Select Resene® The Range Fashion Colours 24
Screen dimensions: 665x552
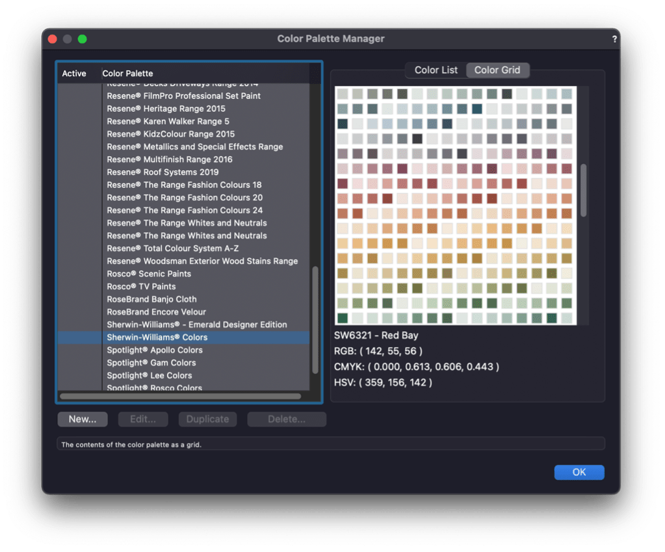pyautogui.click(x=185, y=211)
